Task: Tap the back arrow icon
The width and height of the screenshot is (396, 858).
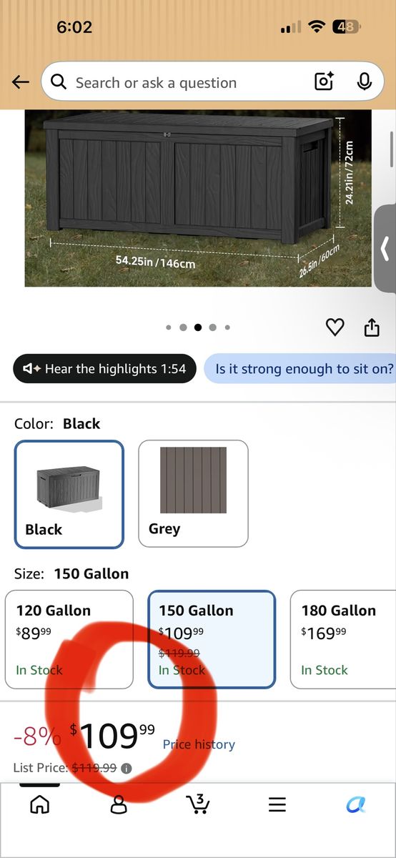Action: click(21, 82)
